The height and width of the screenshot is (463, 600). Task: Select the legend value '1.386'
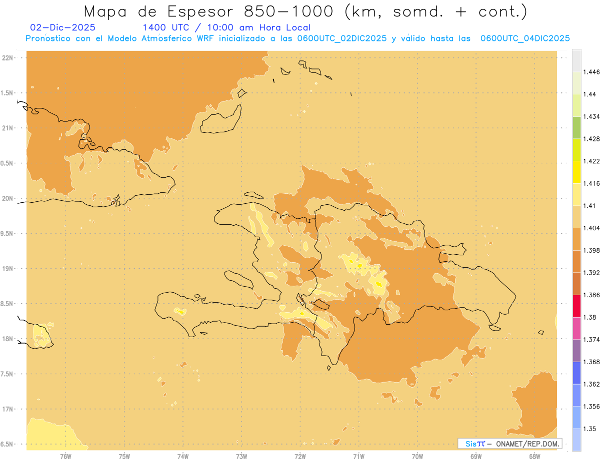[591, 295]
